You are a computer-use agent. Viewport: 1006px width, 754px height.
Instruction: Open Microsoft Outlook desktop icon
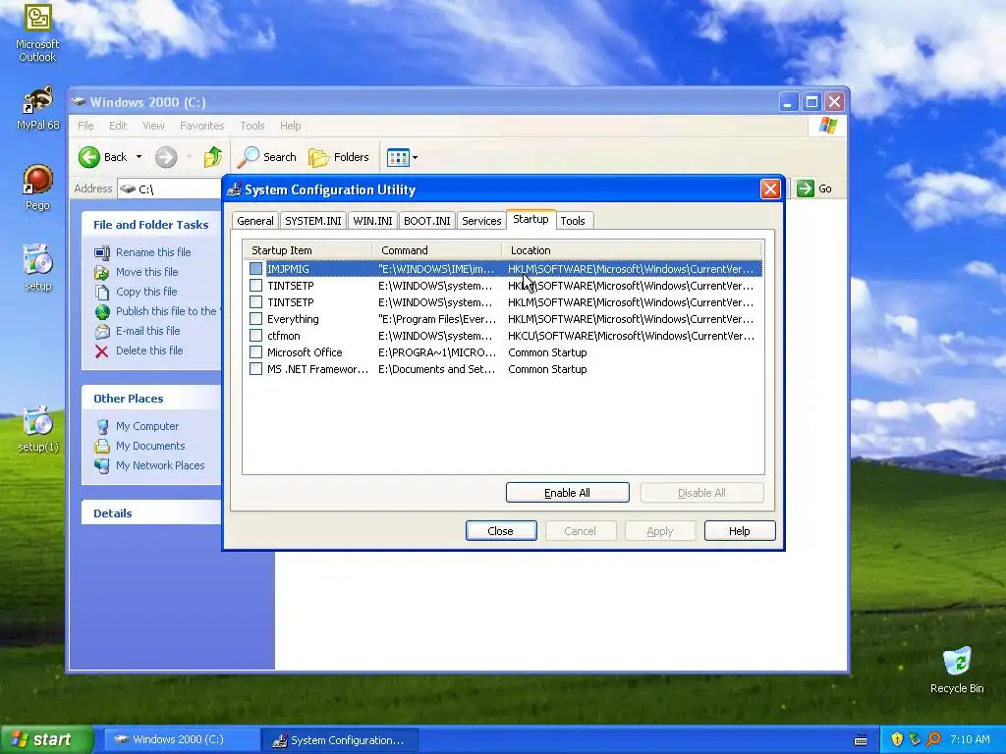point(37,32)
